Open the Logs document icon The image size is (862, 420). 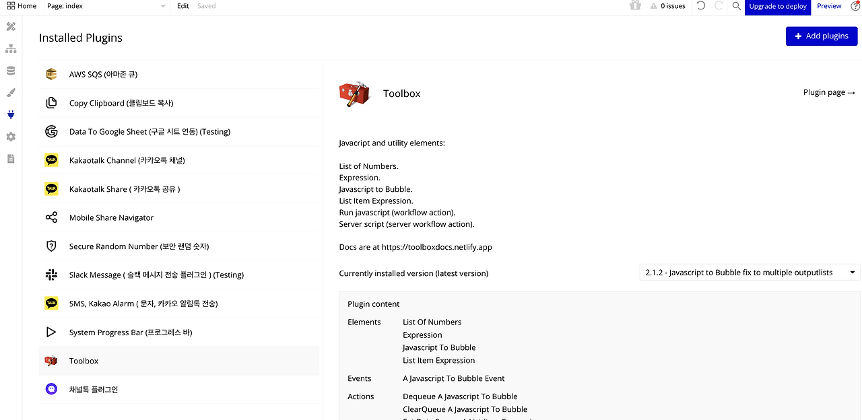[x=11, y=159]
